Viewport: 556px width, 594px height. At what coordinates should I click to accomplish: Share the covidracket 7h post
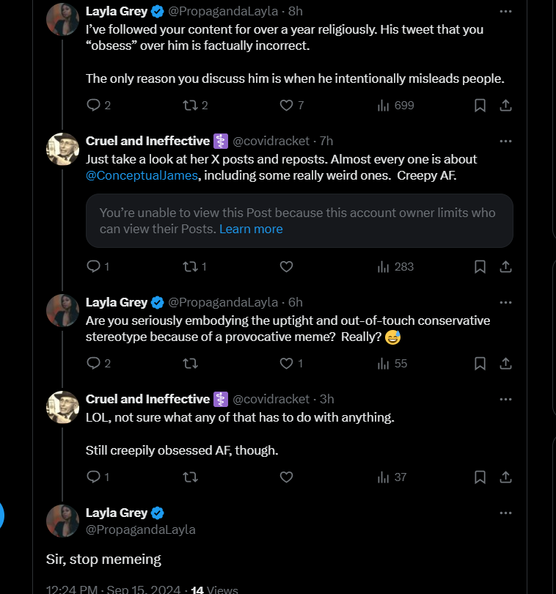505,267
